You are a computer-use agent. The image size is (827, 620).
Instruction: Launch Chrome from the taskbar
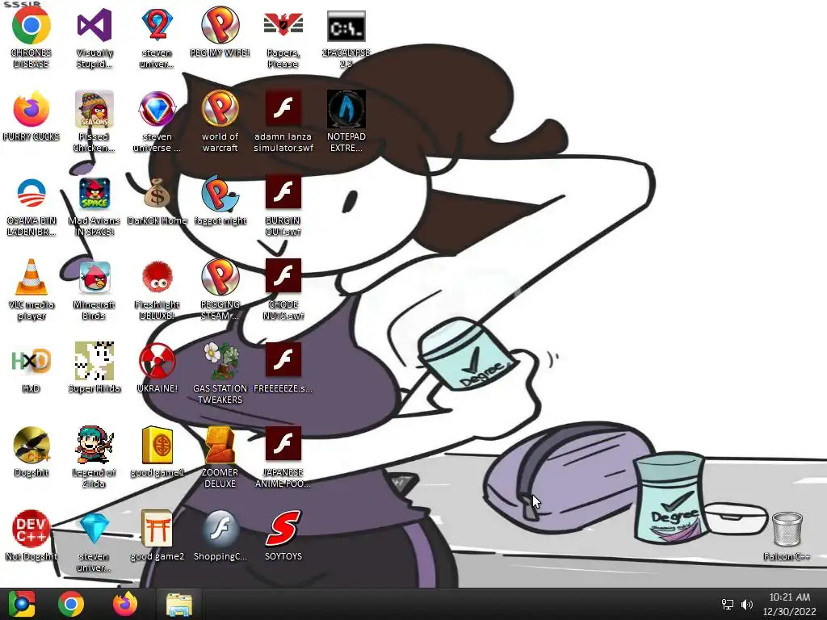coord(71,604)
